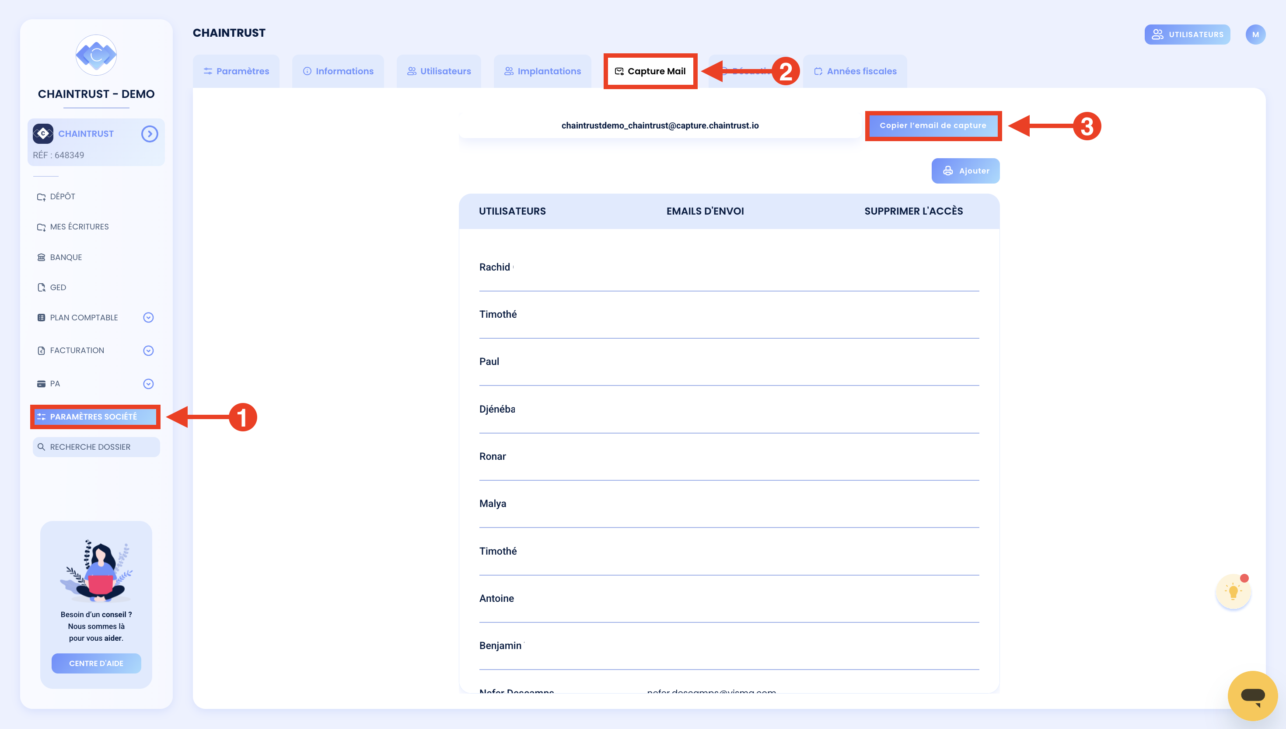Open GED in the sidebar

[58, 288]
